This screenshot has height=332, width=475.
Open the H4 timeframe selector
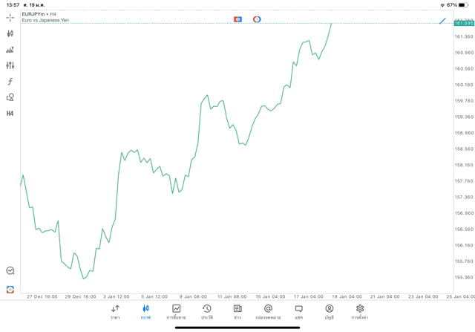10,114
